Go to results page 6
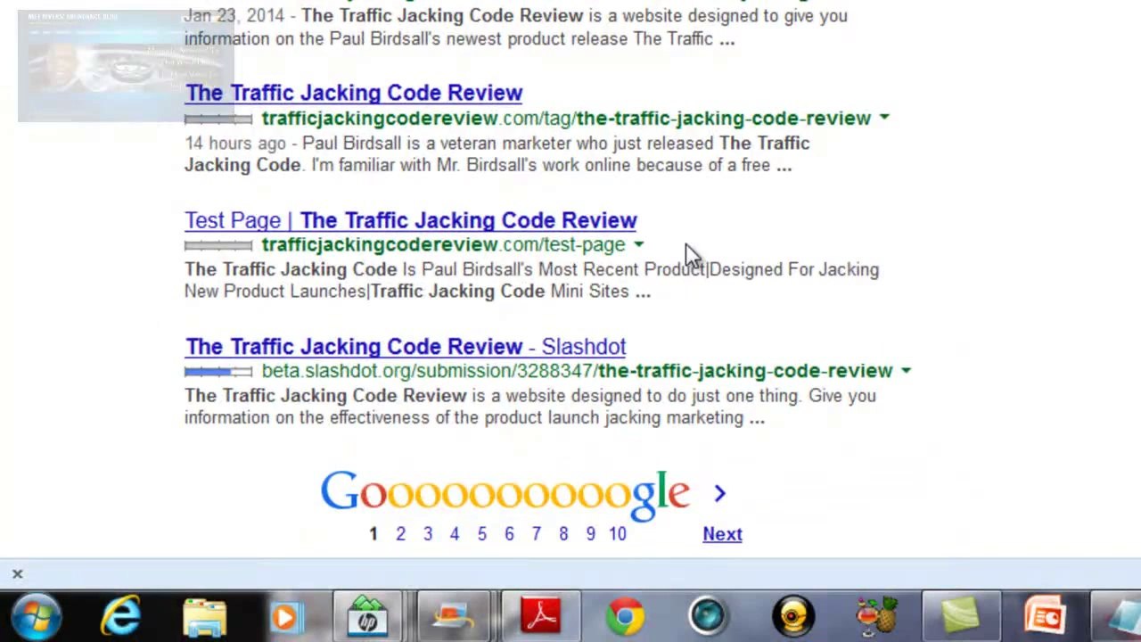This screenshot has height=642, width=1141. tap(509, 534)
